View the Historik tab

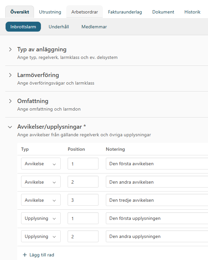point(192,12)
